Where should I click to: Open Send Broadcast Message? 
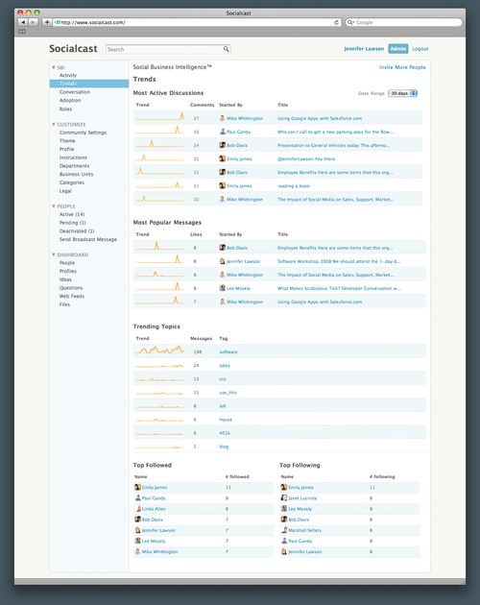[x=88, y=240]
